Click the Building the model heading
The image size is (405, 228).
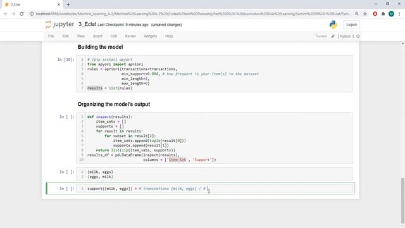coord(100,47)
